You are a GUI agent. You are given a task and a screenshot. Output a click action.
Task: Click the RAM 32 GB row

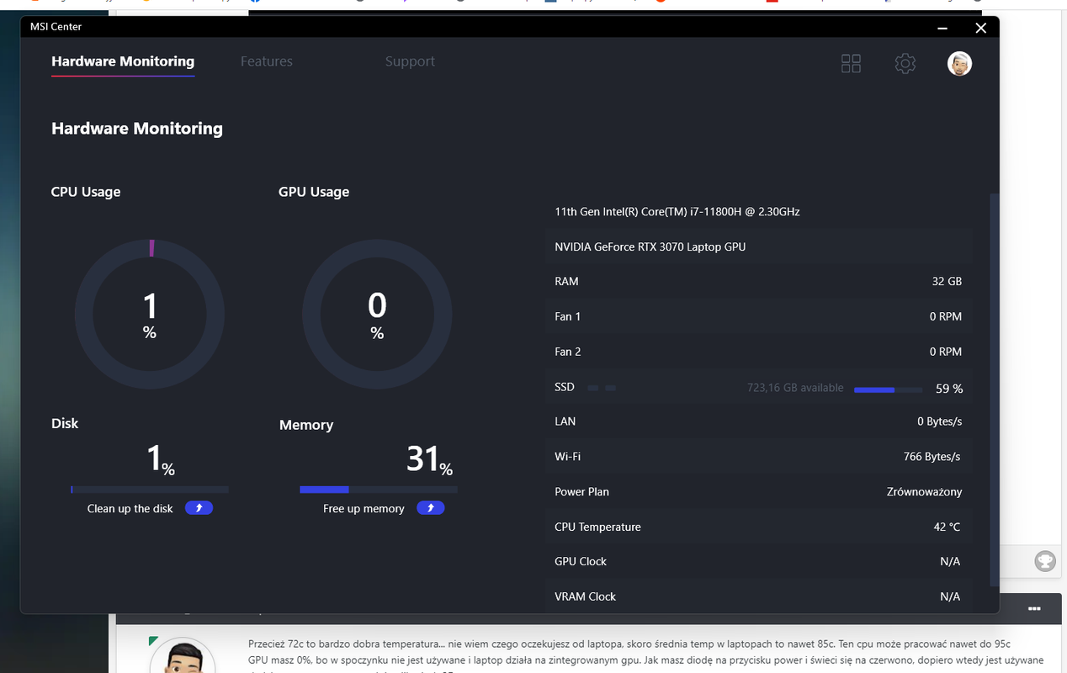[x=758, y=282]
